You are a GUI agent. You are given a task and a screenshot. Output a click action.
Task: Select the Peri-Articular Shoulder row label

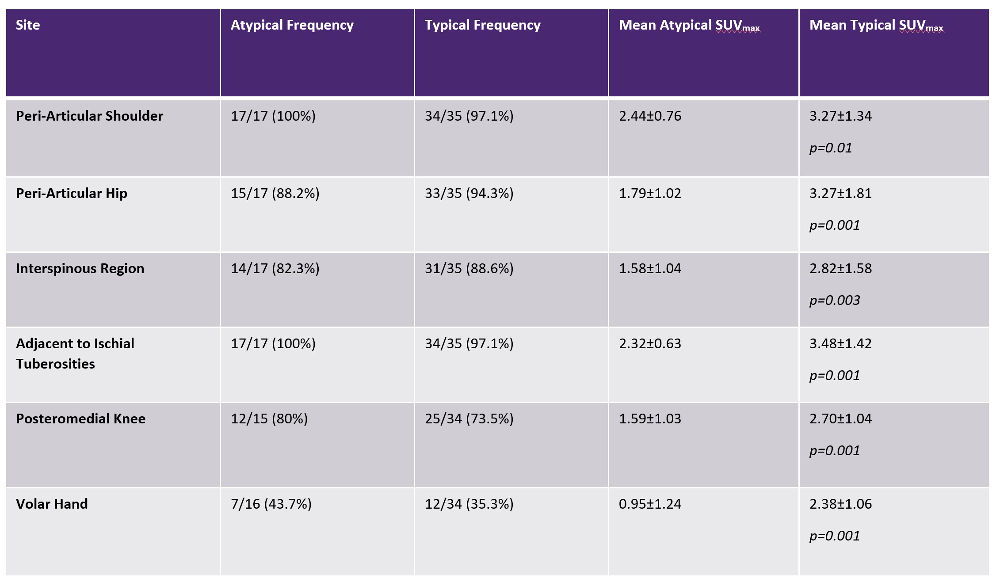[x=89, y=116]
